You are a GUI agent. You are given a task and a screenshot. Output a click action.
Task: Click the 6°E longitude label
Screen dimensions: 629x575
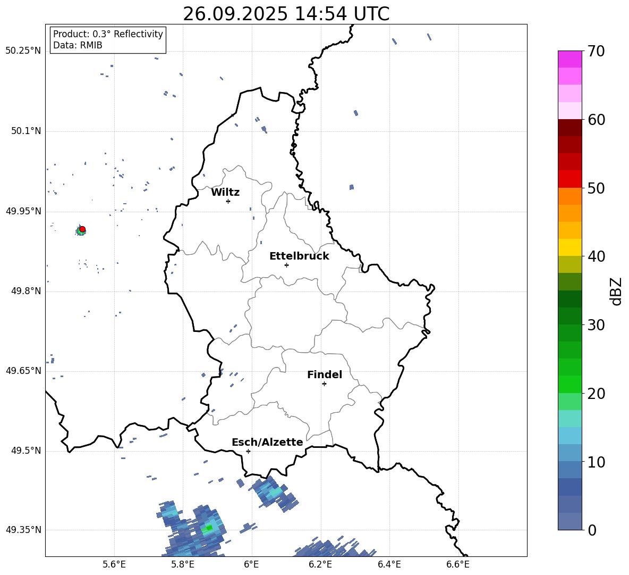[x=251, y=564]
